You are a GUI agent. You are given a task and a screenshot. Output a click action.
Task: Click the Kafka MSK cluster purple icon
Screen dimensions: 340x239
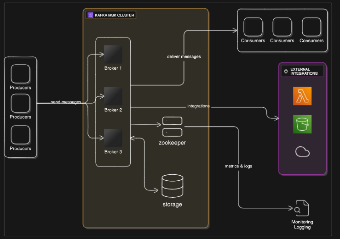(90, 15)
